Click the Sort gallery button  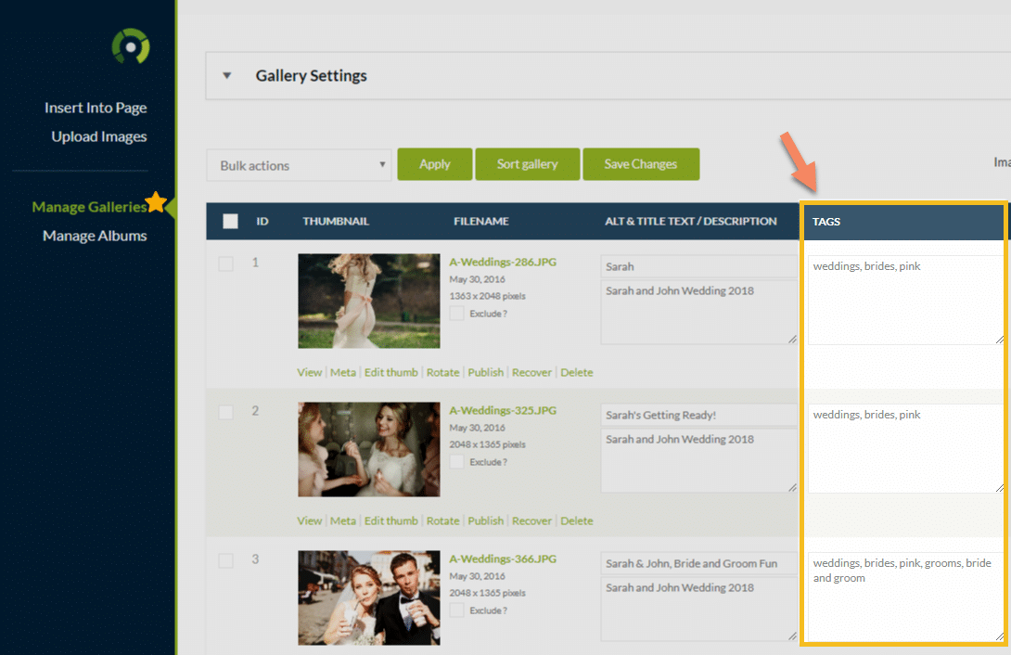pyautogui.click(x=528, y=164)
